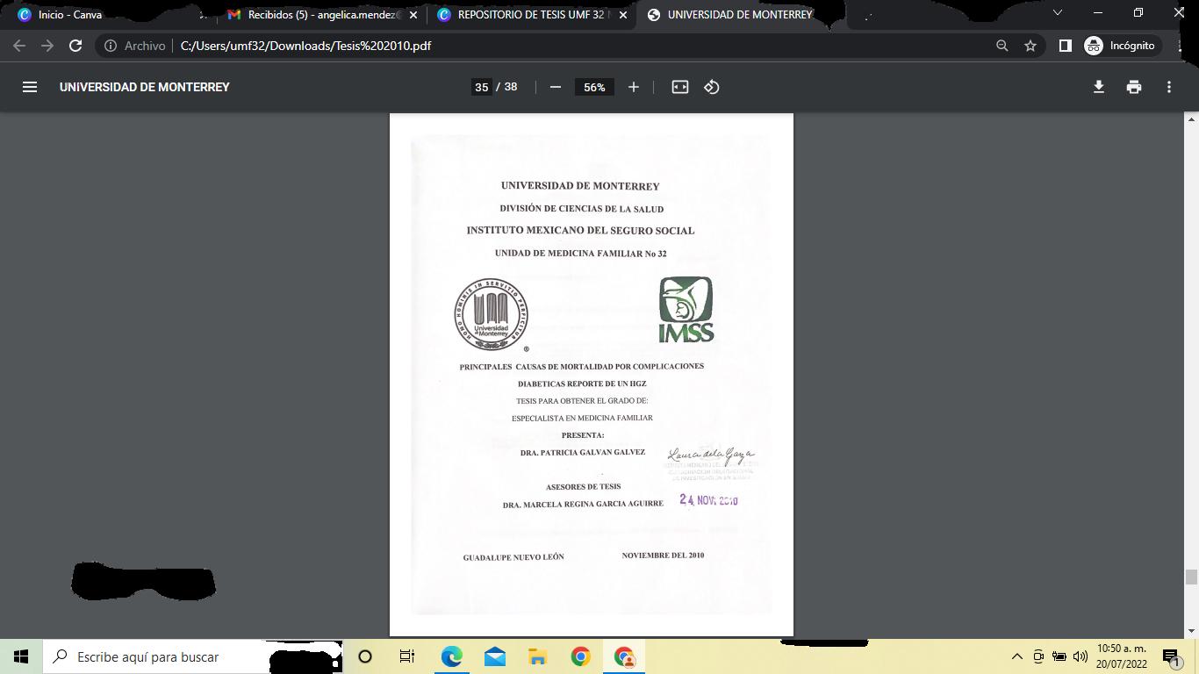The width and height of the screenshot is (1199, 674).
Task: Open the volume control in tray
Action: 1081,656
